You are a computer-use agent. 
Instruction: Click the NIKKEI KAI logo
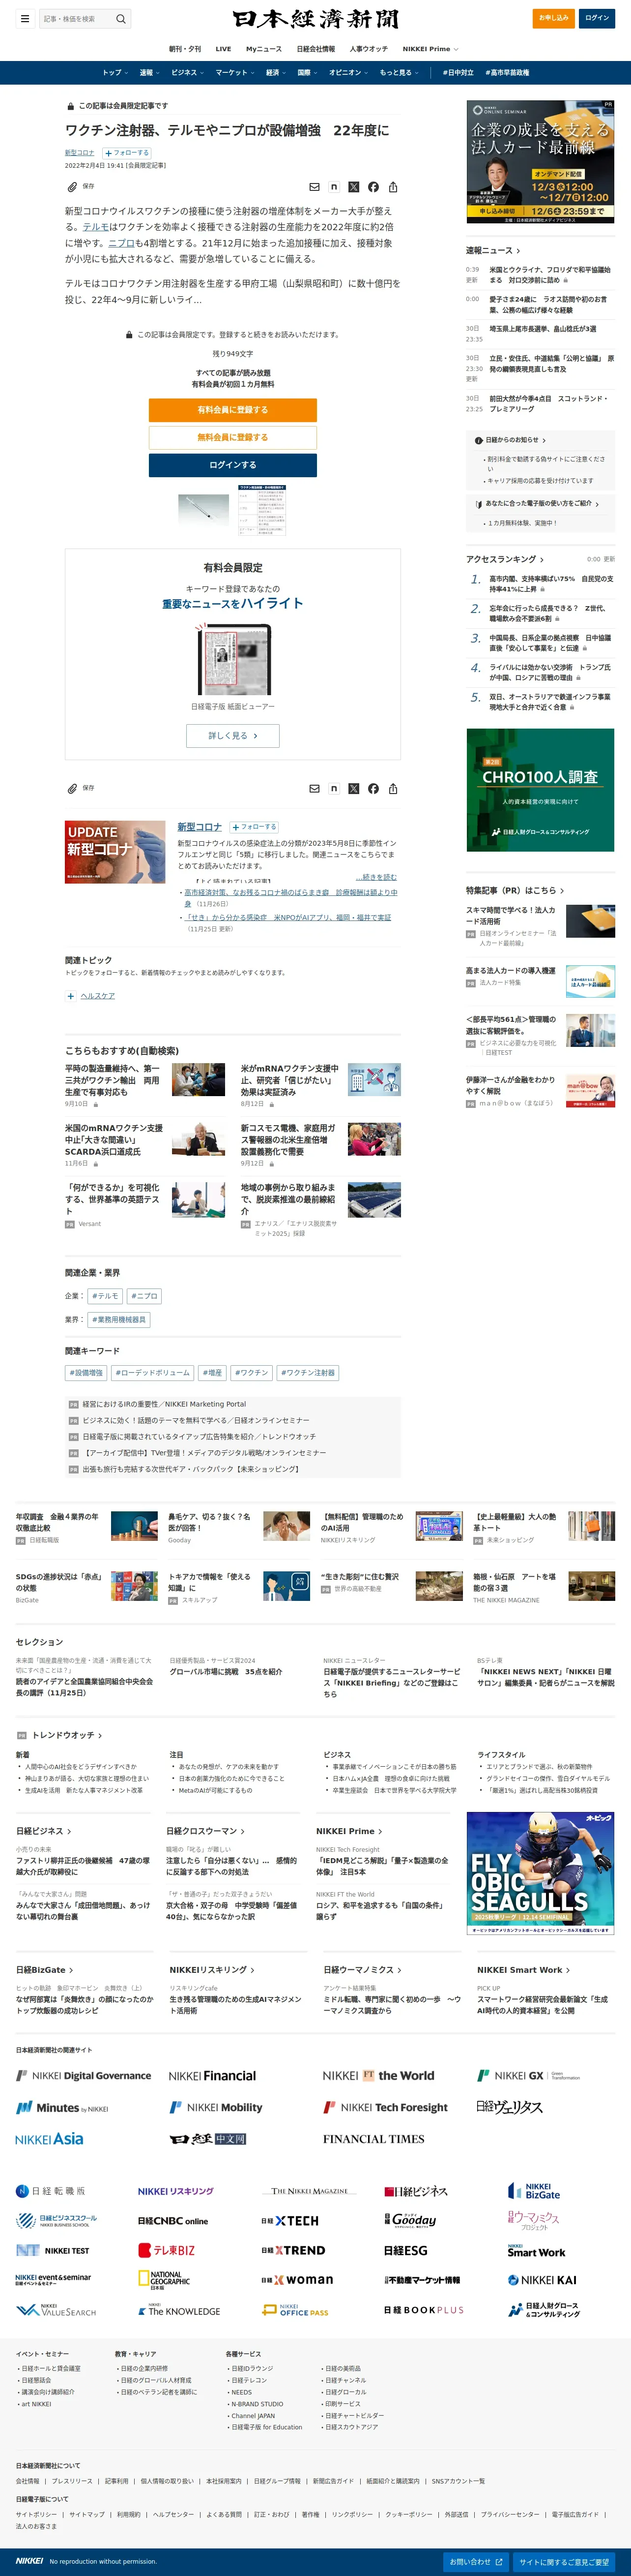pyautogui.click(x=542, y=2280)
